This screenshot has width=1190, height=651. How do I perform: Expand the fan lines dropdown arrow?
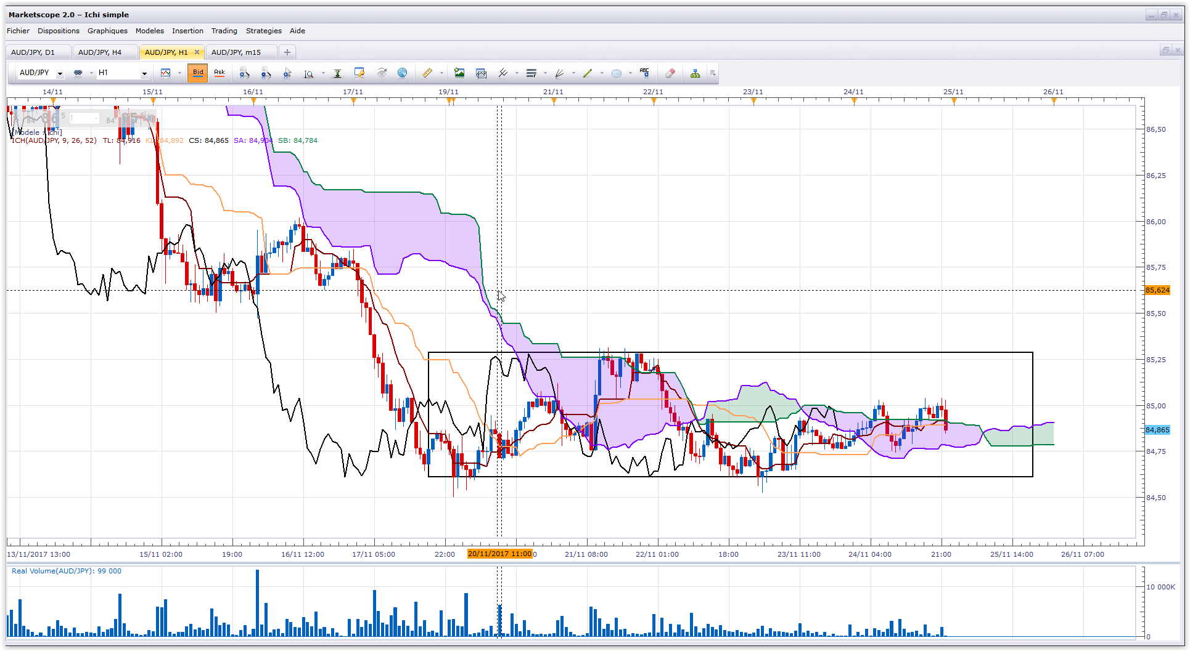pos(573,73)
